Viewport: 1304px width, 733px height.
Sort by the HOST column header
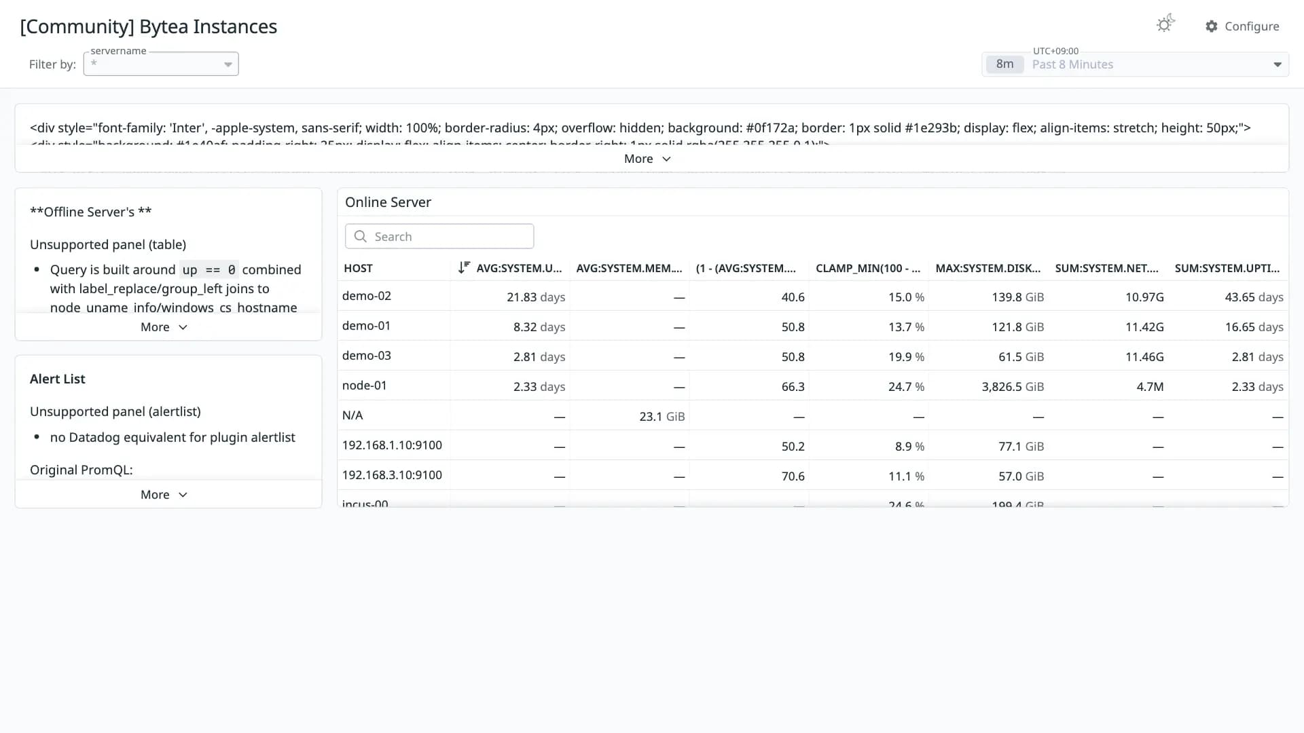pyautogui.click(x=358, y=268)
